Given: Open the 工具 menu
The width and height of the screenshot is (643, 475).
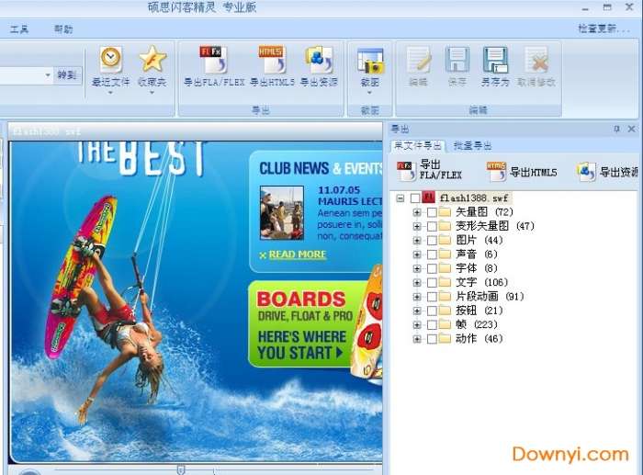Looking at the screenshot, I should point(19,29).
